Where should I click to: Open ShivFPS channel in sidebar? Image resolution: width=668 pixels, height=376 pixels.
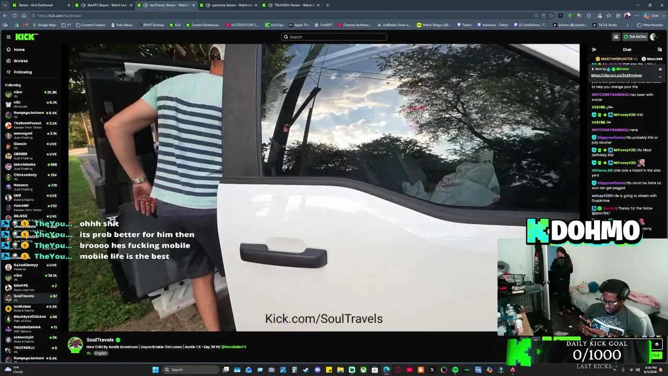click(31, 287)
